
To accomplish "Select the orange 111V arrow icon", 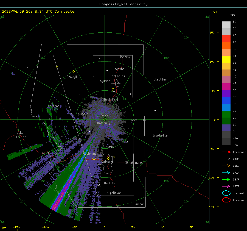I will [226, 166].
